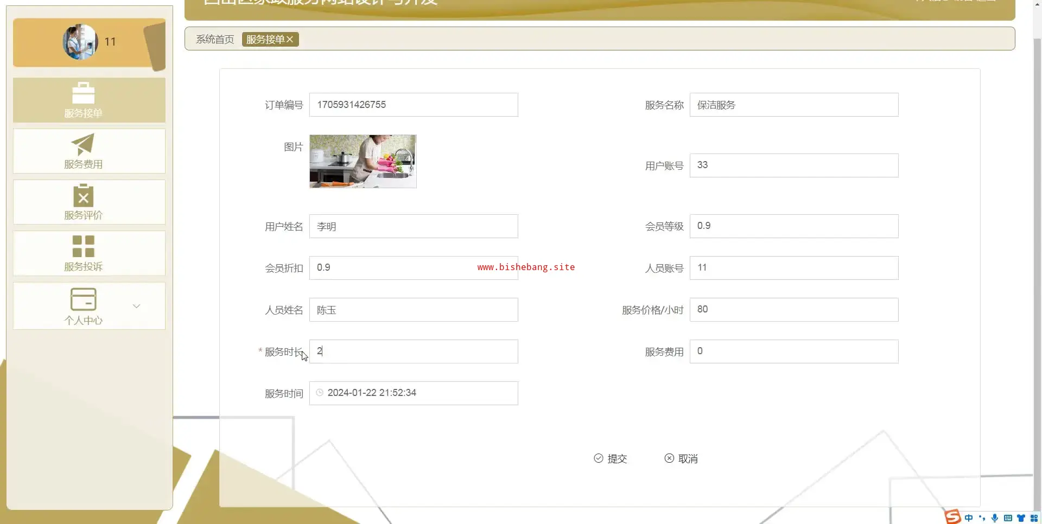Switch to the 系统首页 tab
Viewport: 1042px width, 524px height.
tap(215, 39)
